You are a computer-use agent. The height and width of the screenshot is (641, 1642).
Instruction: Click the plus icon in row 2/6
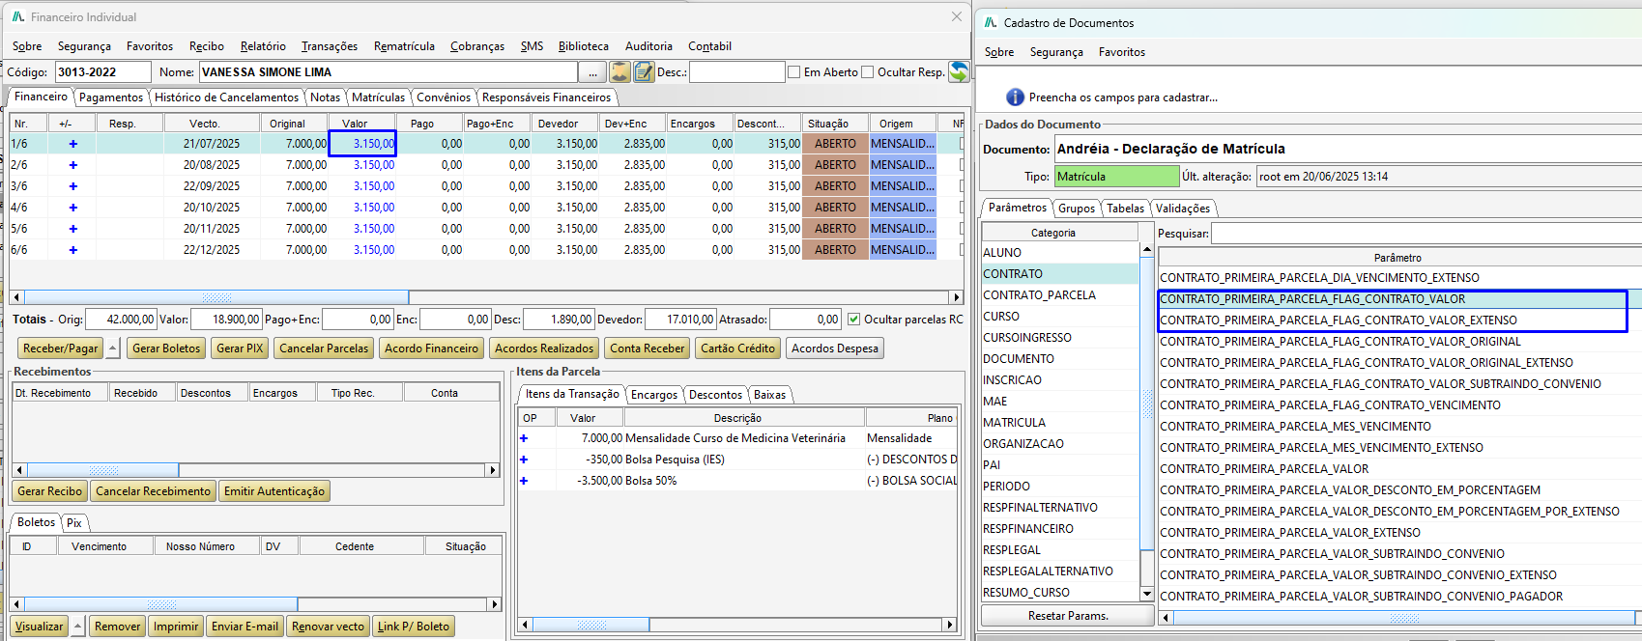[72, 165]
